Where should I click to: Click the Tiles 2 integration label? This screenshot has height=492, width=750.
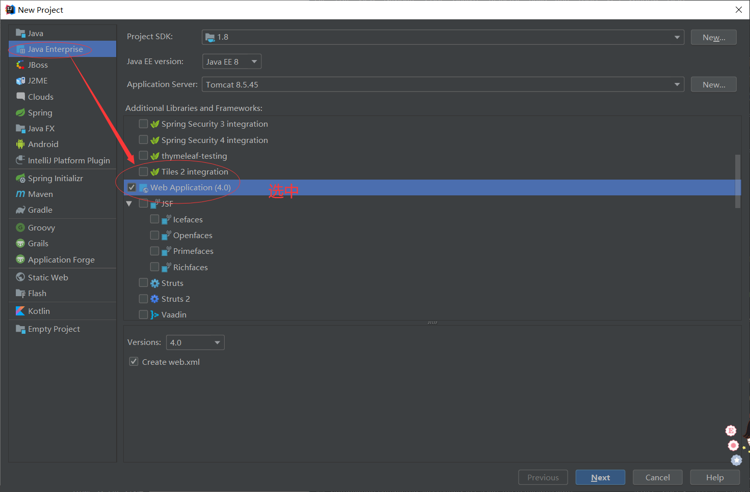coord(195,171)
